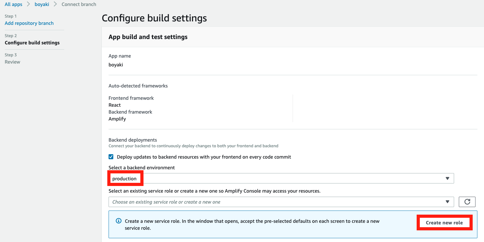Return to the Add repository branch step
Viewport: 484px width, 242px height.
tap(29, 23)
